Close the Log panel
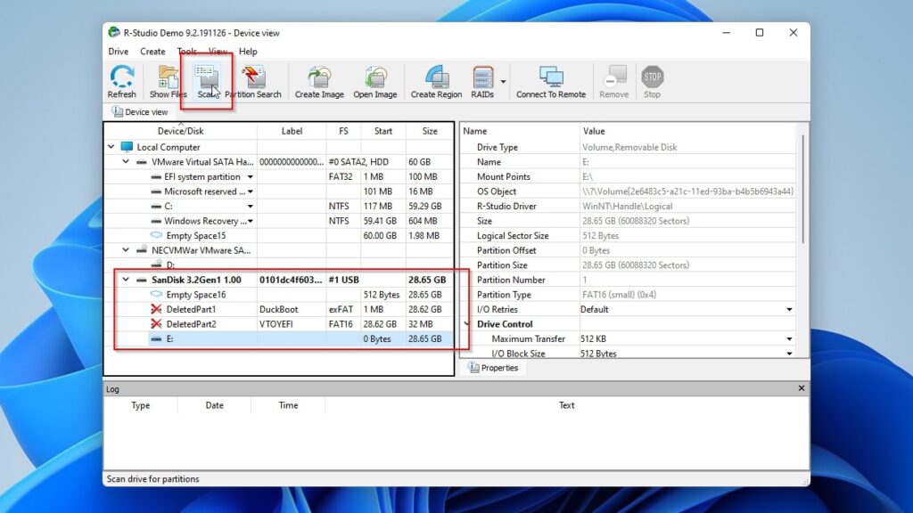 [x=802, y=388]
